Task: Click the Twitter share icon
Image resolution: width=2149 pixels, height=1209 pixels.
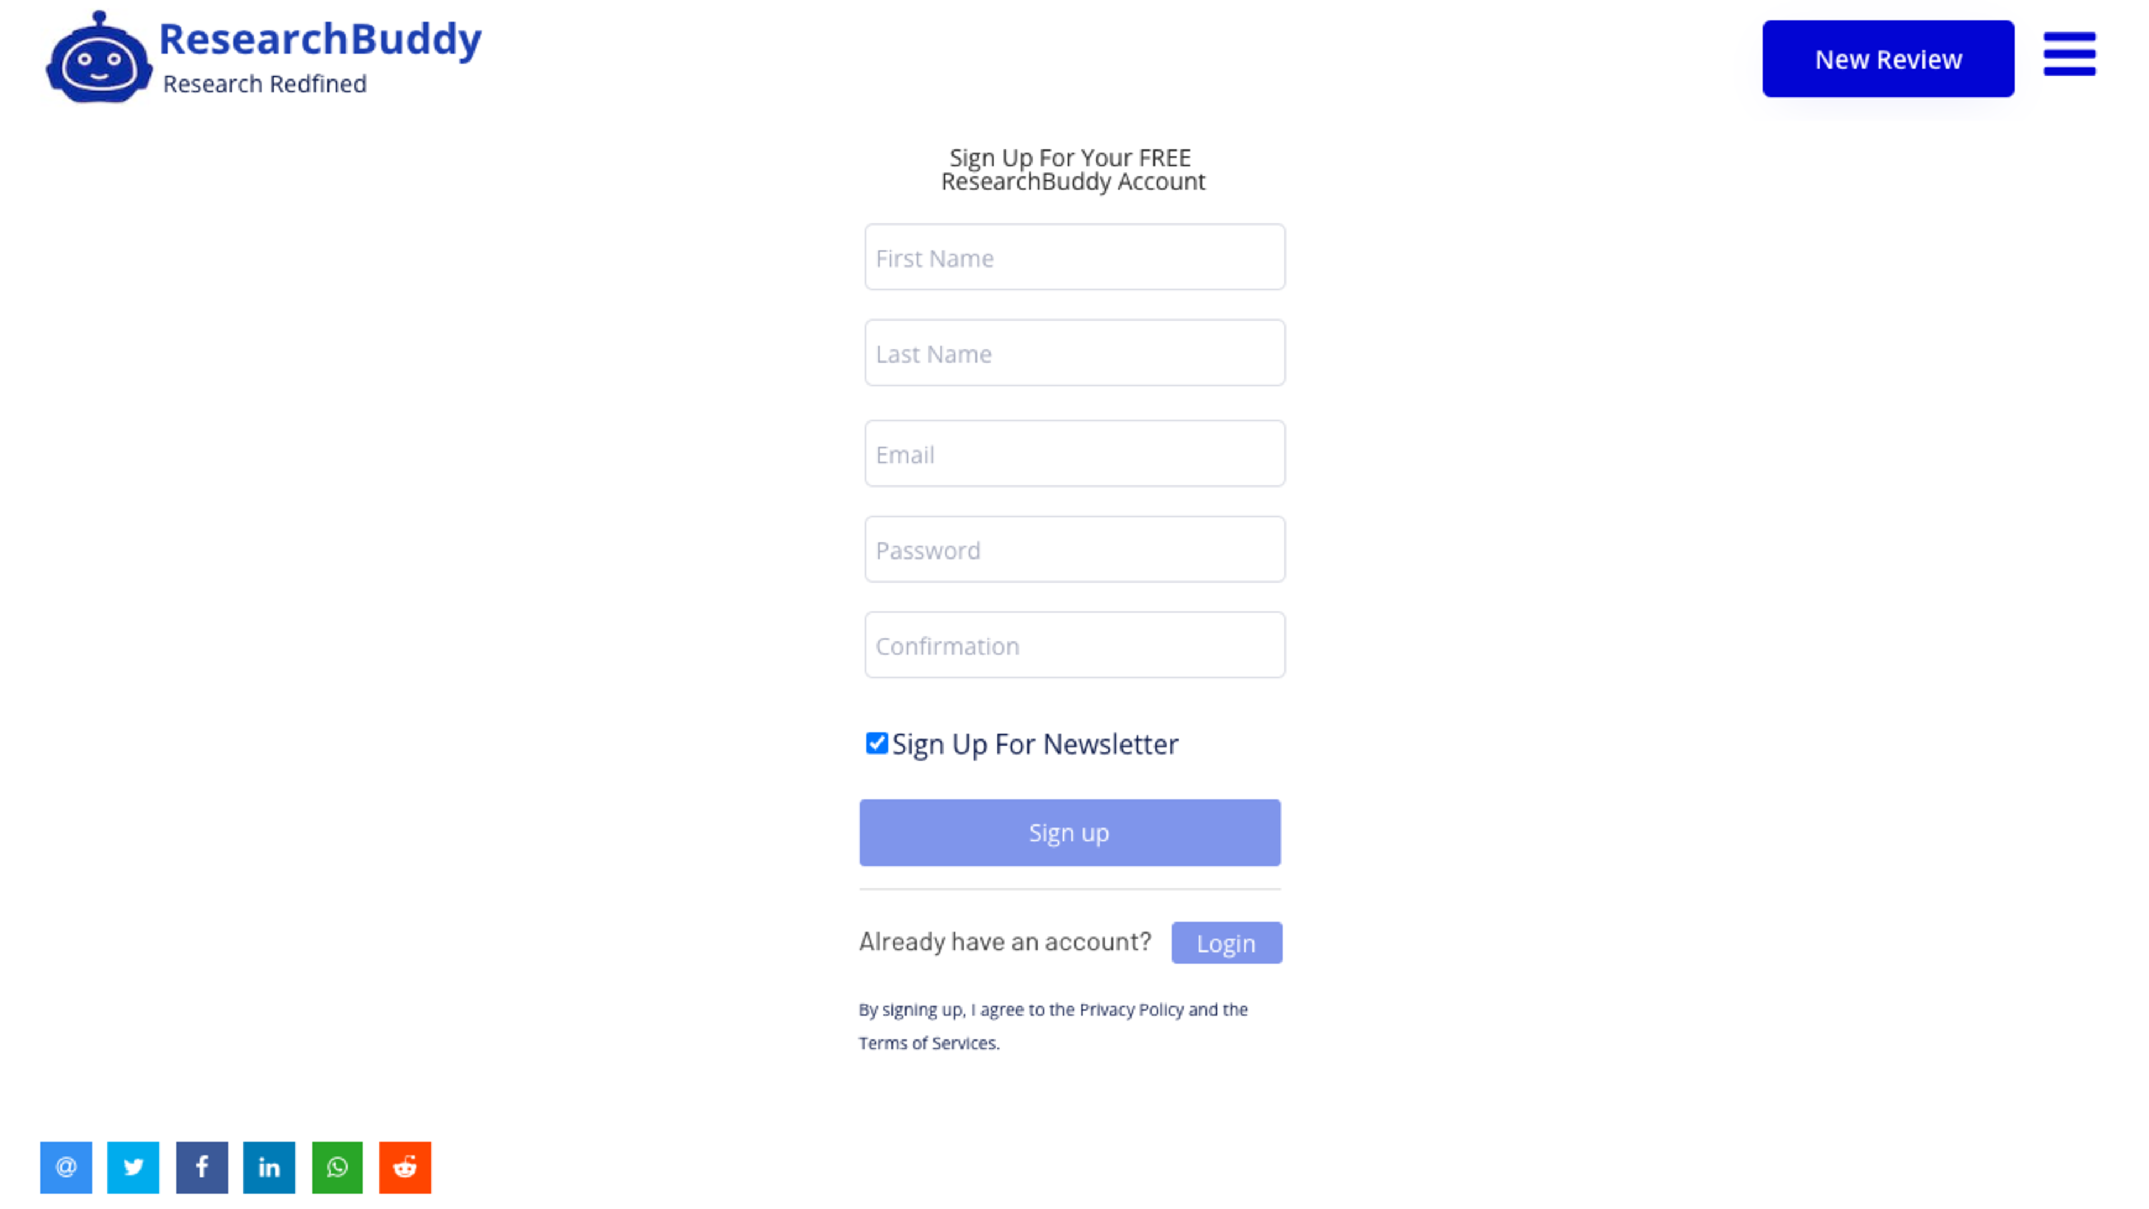Action: click(134, 1168)
